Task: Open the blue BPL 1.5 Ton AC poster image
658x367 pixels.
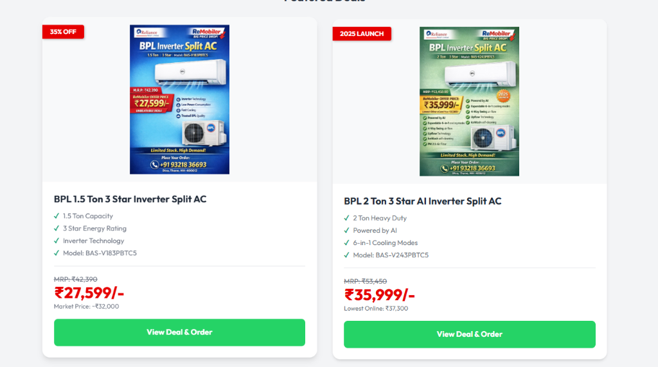Action: 180,99
